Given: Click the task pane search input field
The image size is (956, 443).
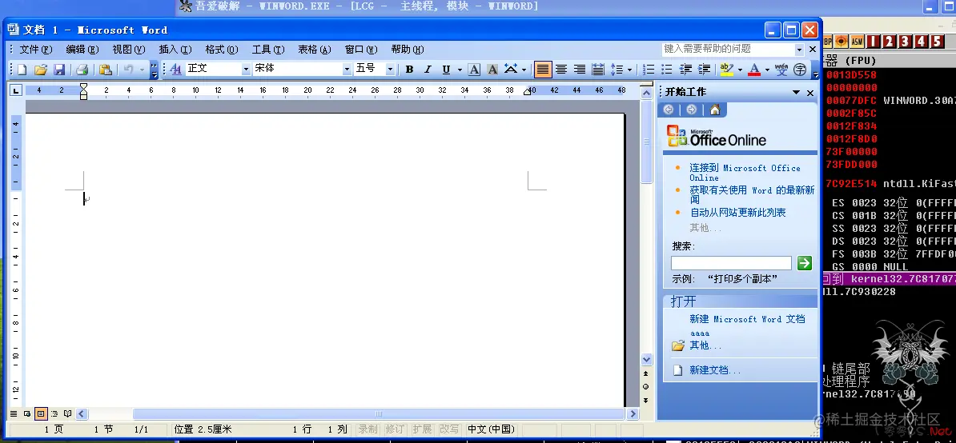Looking at the screenshot, I should click(x=731, y=263).
